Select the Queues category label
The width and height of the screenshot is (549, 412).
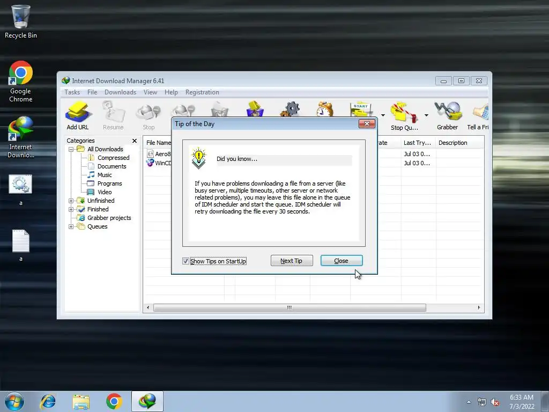coord(98,227)
